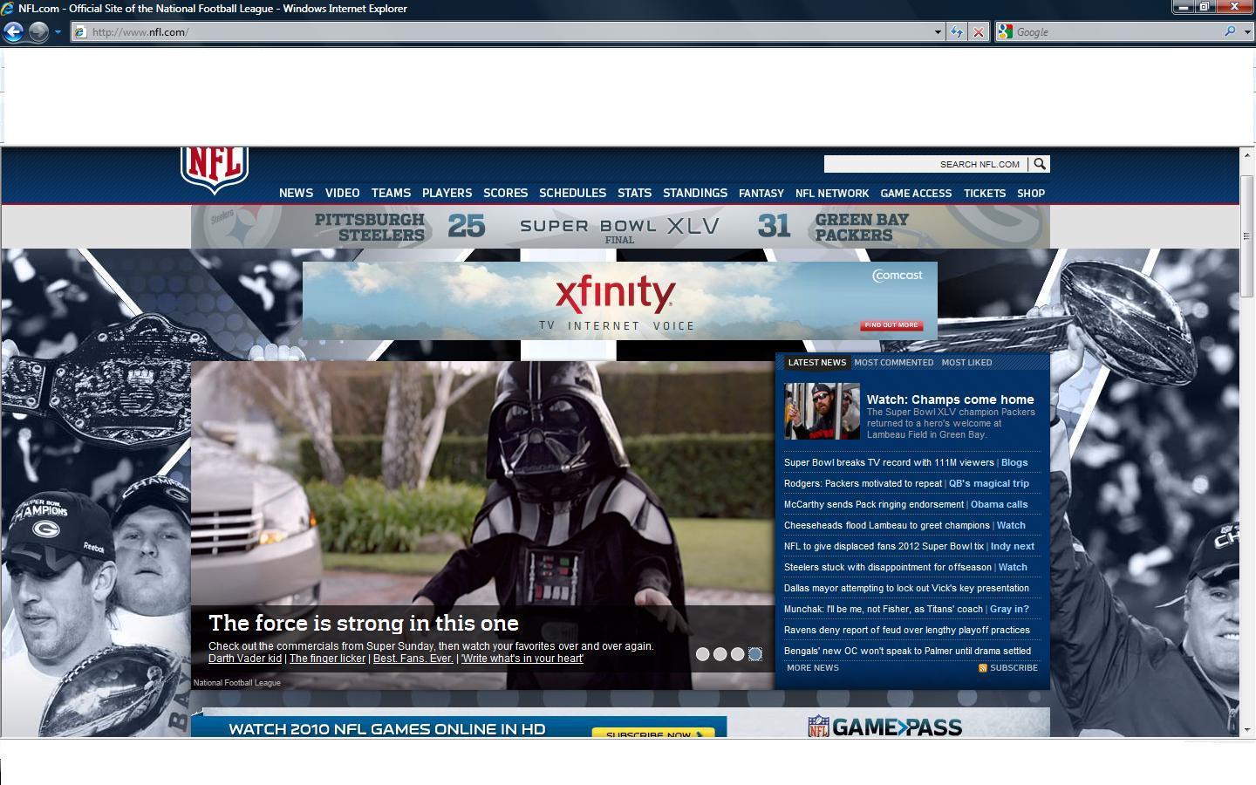Select the first carousel slide dot
The width and height of the screenshot is (1256, 785).
703,654
